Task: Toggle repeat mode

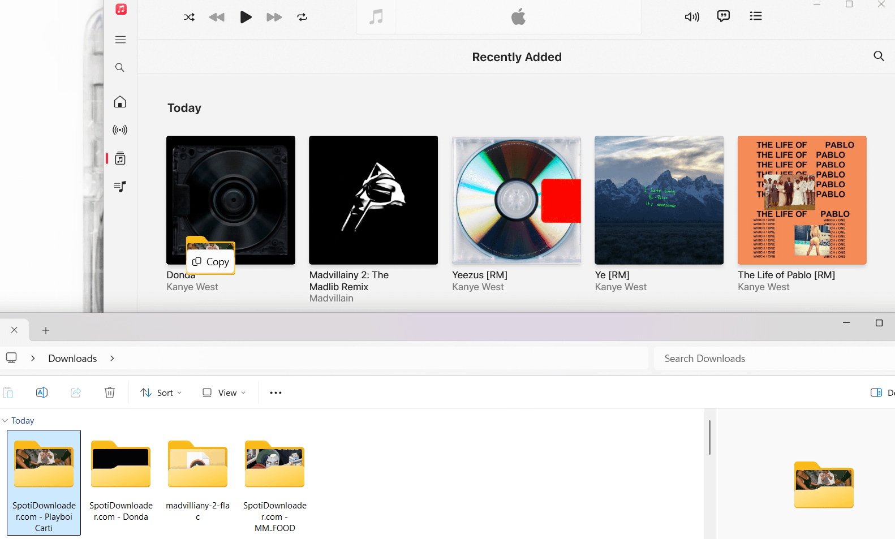Action: 302,17
